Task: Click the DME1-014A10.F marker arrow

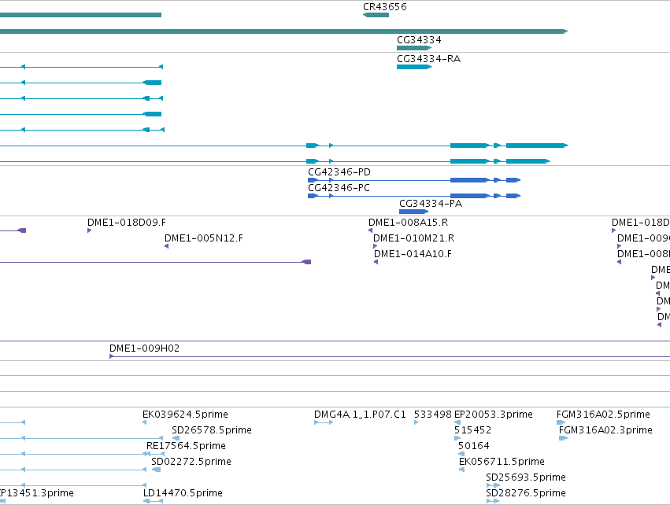Action: (376, 262)
